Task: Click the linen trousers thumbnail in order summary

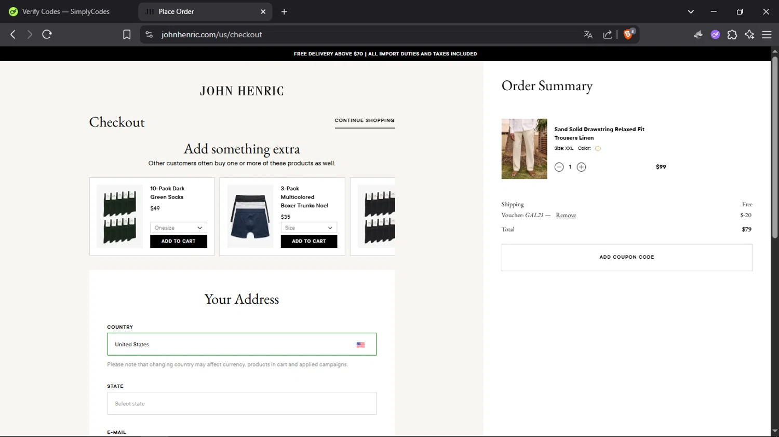Action: click(524, 149)
